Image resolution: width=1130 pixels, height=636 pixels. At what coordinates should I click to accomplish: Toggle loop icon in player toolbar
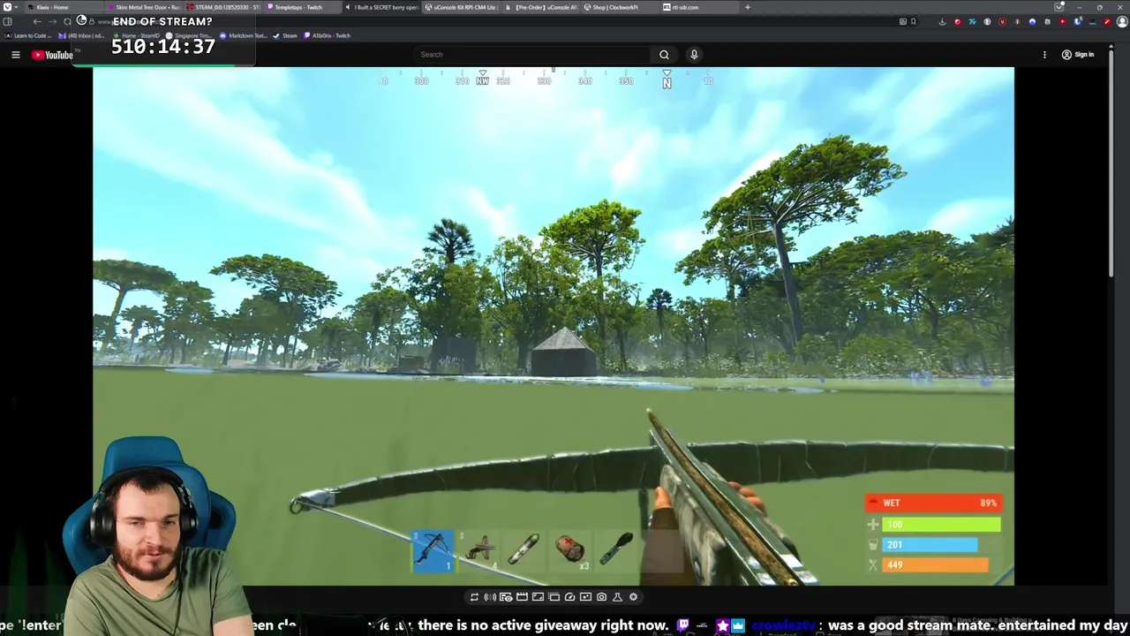[474, 597]
